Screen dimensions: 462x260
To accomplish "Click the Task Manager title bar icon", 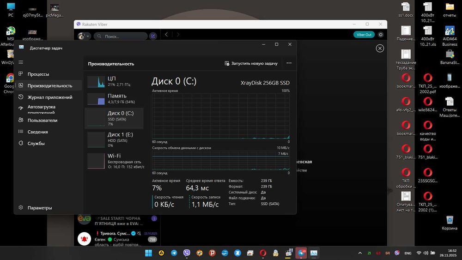I will click(x=21, y=47).
